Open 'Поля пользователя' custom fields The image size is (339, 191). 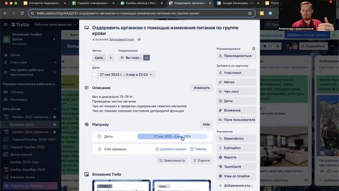pos(236,120)
